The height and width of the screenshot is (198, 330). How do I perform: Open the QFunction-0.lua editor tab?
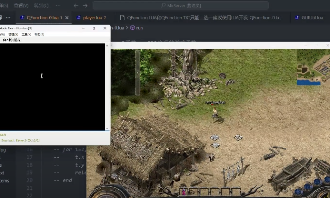coord(41,17)
